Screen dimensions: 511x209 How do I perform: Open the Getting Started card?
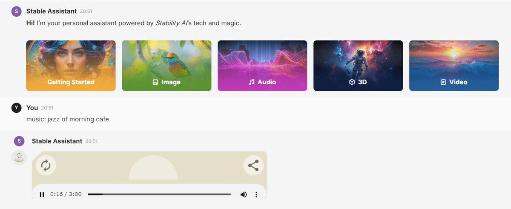71,66
